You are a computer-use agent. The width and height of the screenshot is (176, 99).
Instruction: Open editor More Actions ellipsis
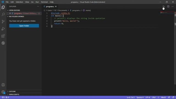[172, 7]
